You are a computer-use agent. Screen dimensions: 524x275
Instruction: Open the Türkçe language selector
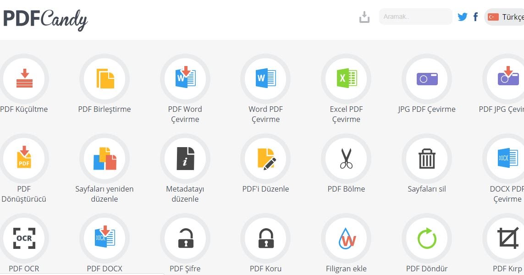[505, 16]
